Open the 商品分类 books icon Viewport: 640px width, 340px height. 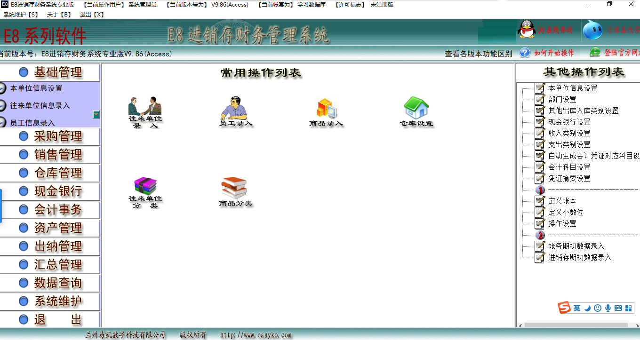(x=235, y=192)
